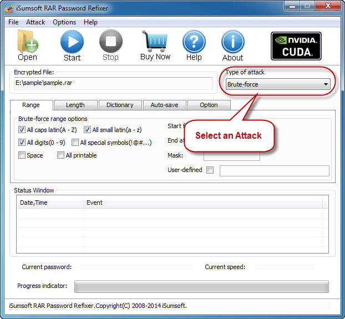Open Help with the question mark icon
This screenshot has width=345, height=319.
194,42
